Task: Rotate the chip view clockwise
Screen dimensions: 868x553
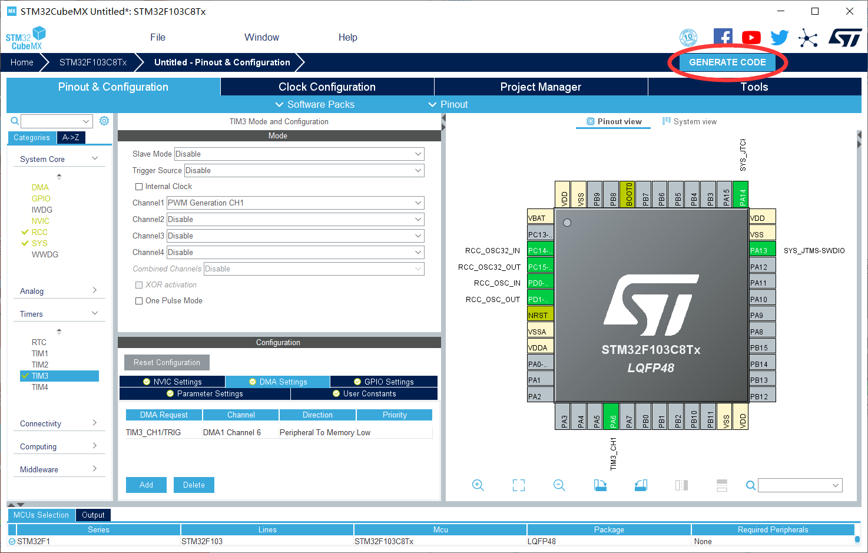Action: pos(600,485)
